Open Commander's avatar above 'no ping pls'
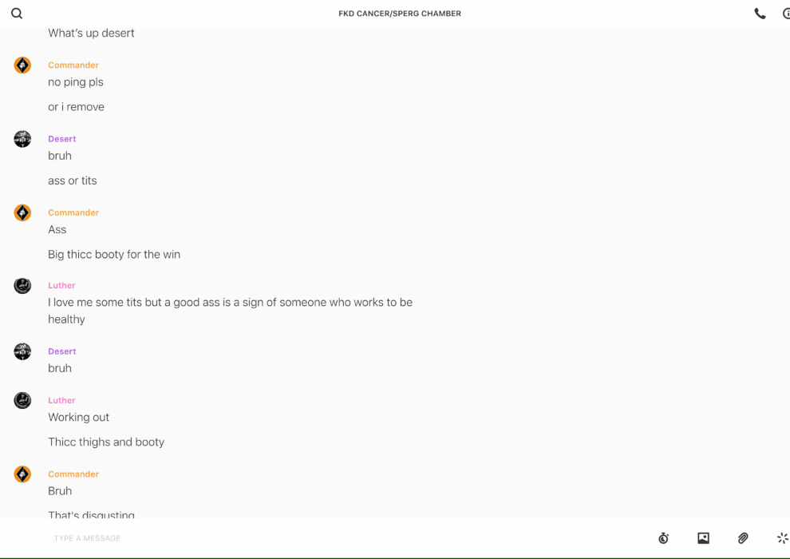 pyautogui.click(x=22, y=65)
